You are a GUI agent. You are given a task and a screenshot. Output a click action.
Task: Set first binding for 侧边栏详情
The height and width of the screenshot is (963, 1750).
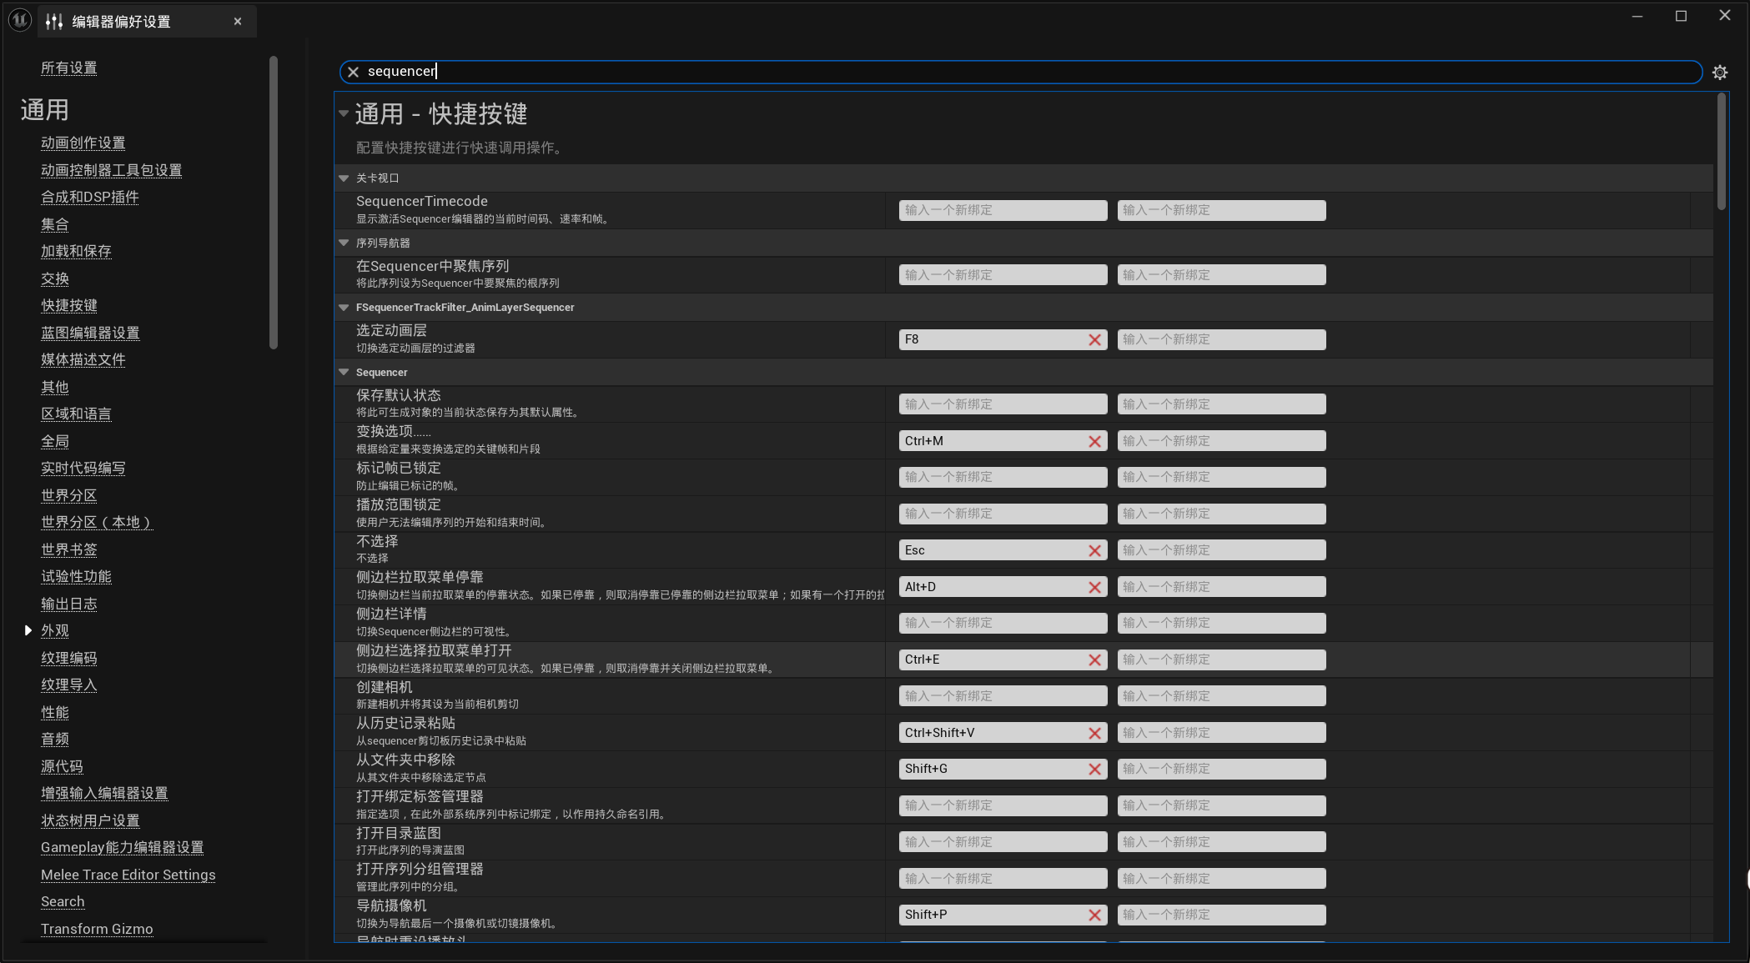(1003, 623)
